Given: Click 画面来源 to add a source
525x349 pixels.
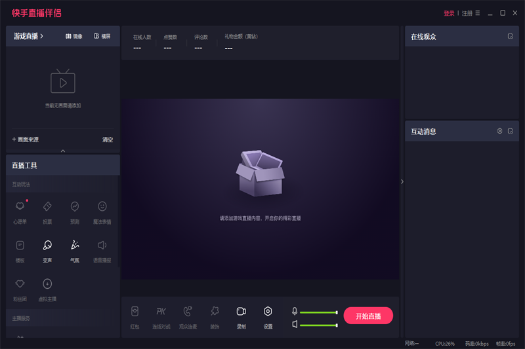Looking at the screenshot, I should coord(26,139).
